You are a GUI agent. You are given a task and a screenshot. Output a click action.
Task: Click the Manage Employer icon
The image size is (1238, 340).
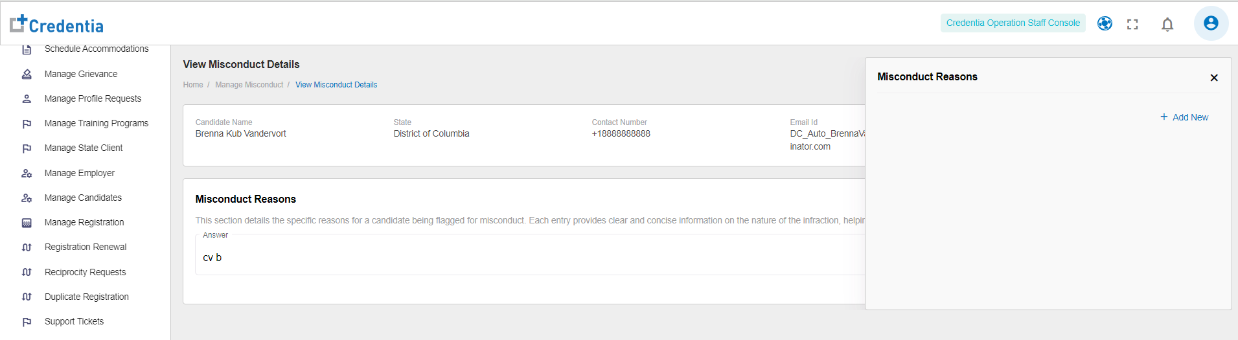click(x=27, y=174)
